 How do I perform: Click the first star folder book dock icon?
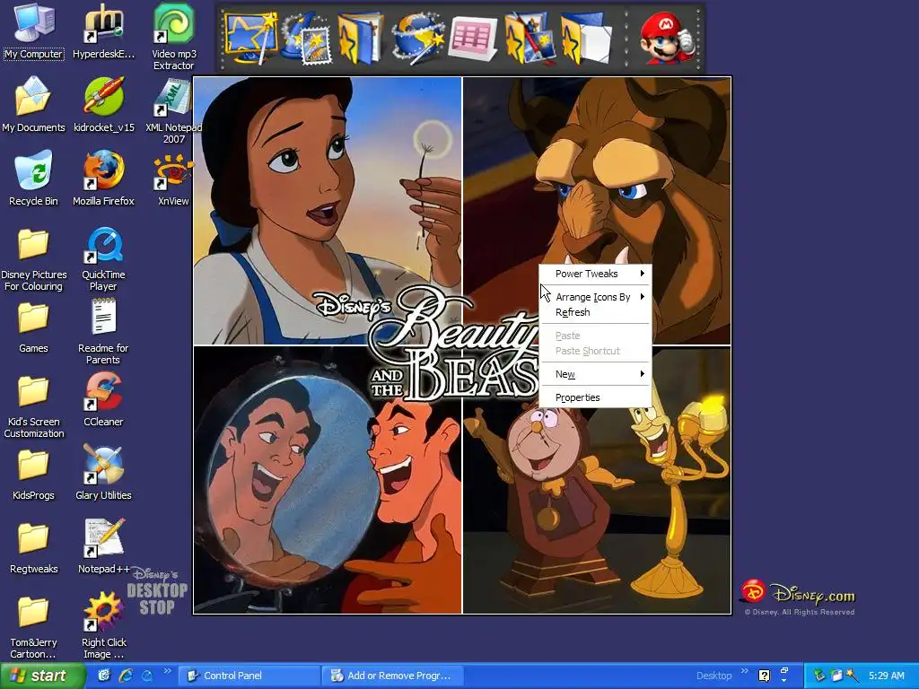(359, 39)
